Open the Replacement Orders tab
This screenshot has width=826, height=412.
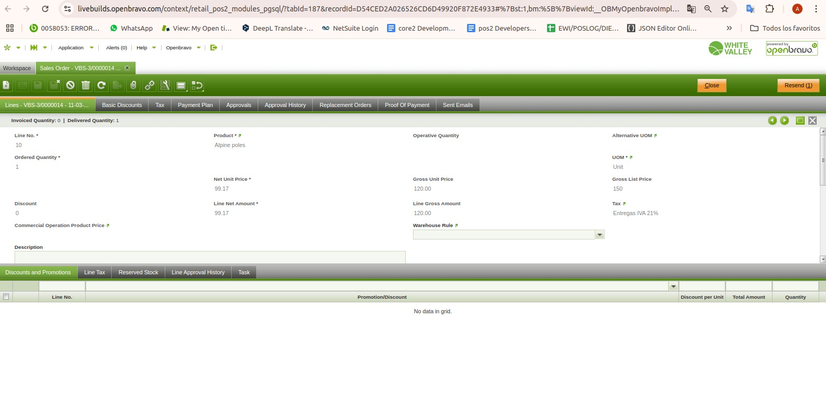point(345,105)
